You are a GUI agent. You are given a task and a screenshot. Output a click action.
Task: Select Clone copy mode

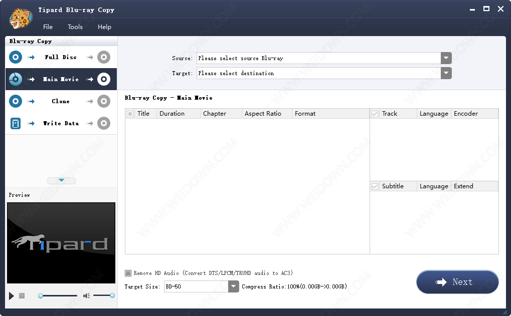[x=61, y=101]
